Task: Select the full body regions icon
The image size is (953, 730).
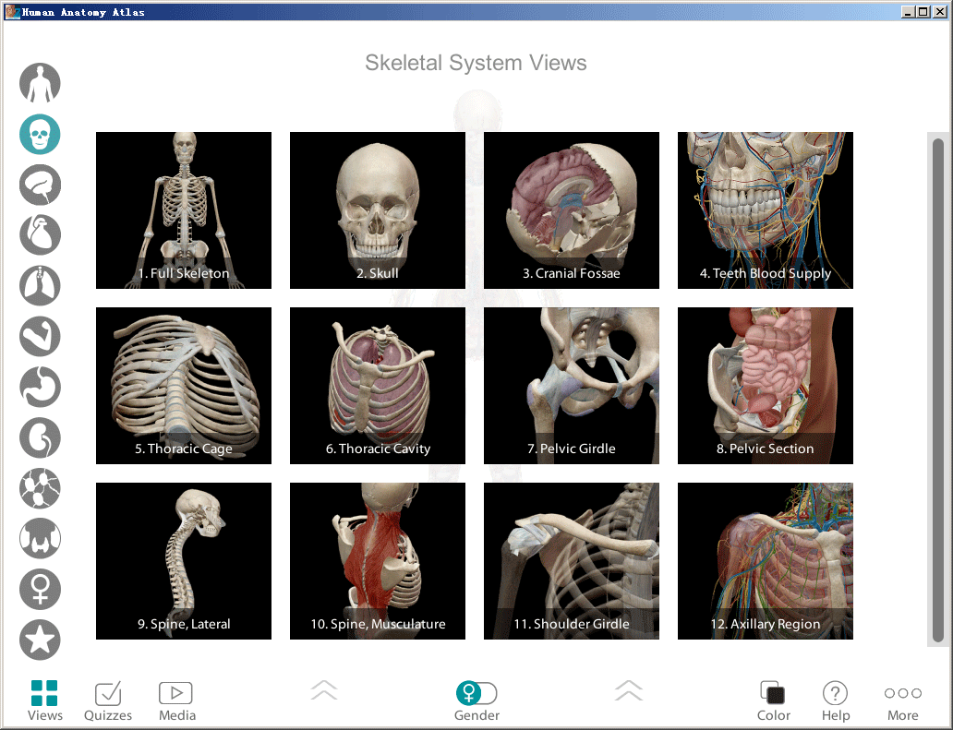Action: [x=40, y=83]
